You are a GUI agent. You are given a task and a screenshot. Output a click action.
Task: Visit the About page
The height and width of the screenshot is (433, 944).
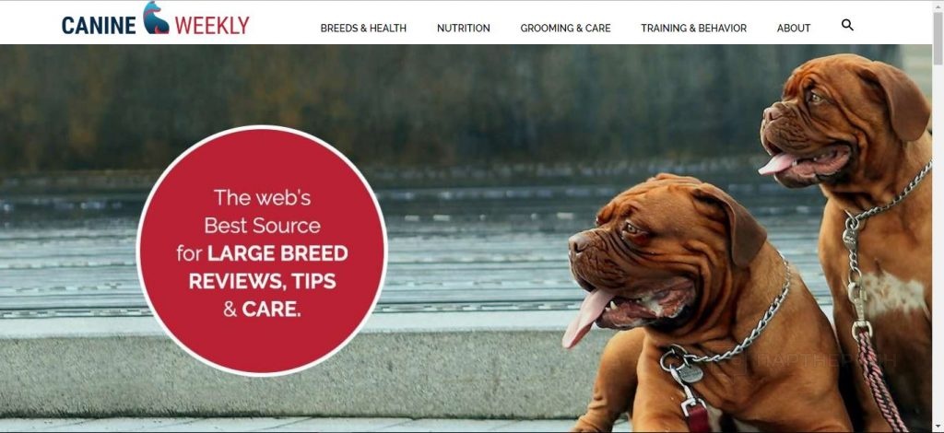point(794,28)
